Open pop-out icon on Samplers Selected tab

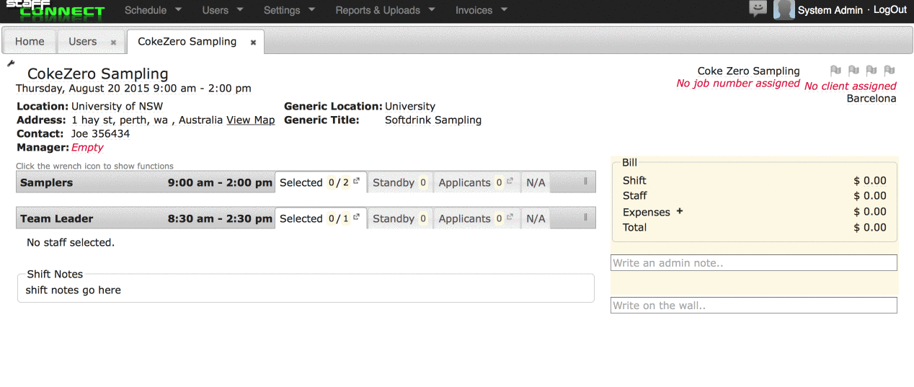(x=356, y=182)
